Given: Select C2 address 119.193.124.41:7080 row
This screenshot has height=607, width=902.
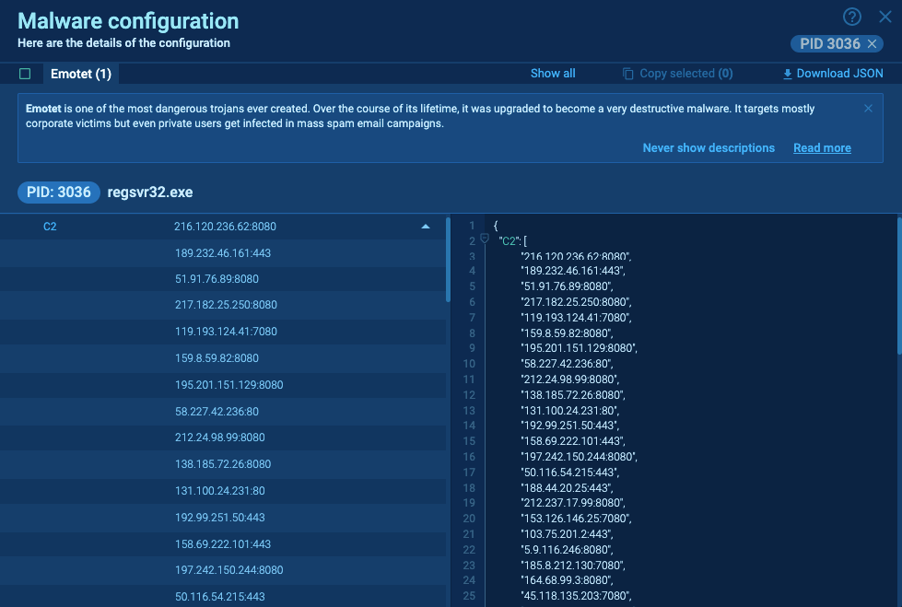Looking at the screenshot, I should 226,331.
